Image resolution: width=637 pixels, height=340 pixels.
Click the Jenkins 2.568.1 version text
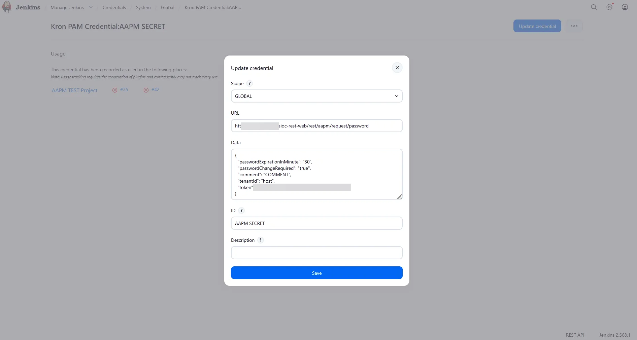tap(615, 335)
